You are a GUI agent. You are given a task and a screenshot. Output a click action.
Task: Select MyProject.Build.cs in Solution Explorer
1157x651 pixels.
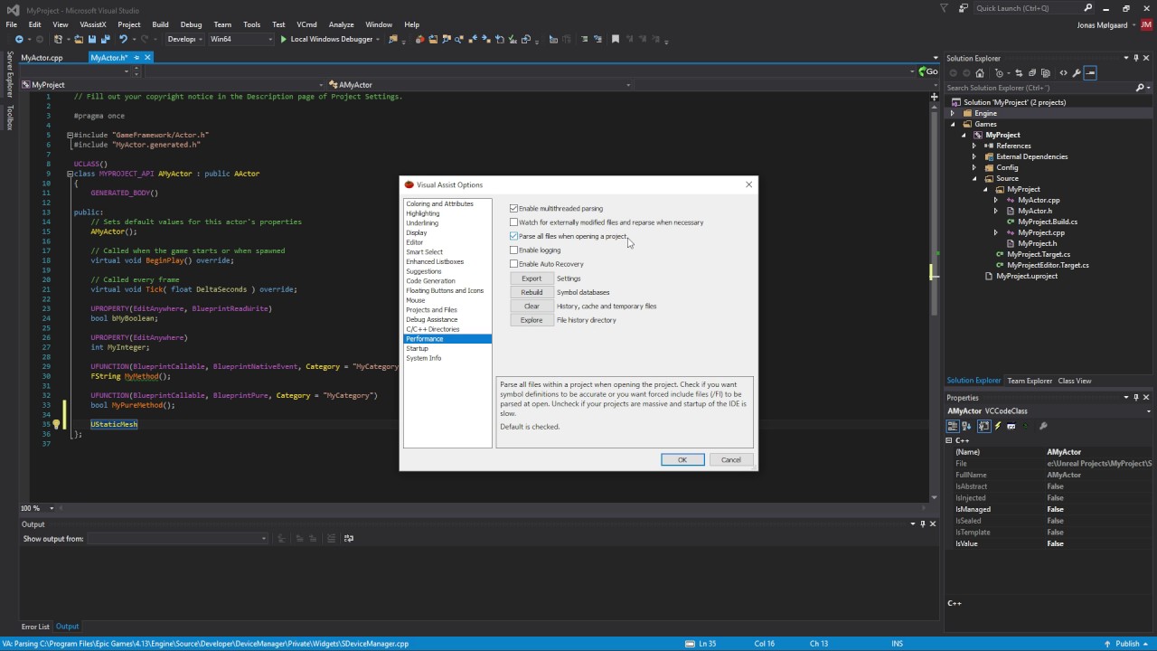coord(1047,222)
